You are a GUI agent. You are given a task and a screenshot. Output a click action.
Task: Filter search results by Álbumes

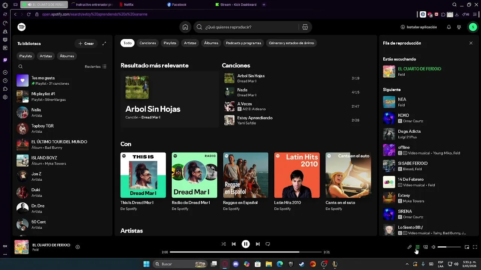coord(211,43)
